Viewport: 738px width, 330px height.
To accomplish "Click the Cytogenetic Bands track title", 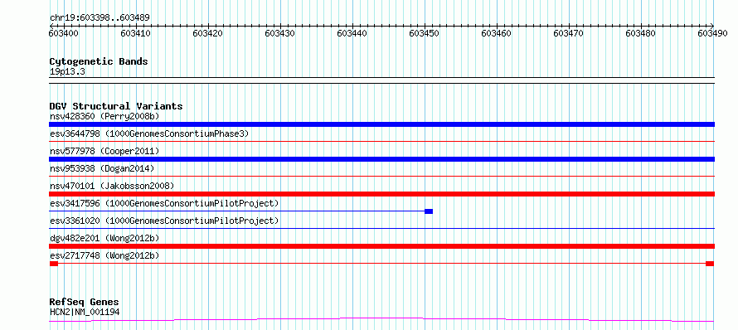I will [99, 61].
